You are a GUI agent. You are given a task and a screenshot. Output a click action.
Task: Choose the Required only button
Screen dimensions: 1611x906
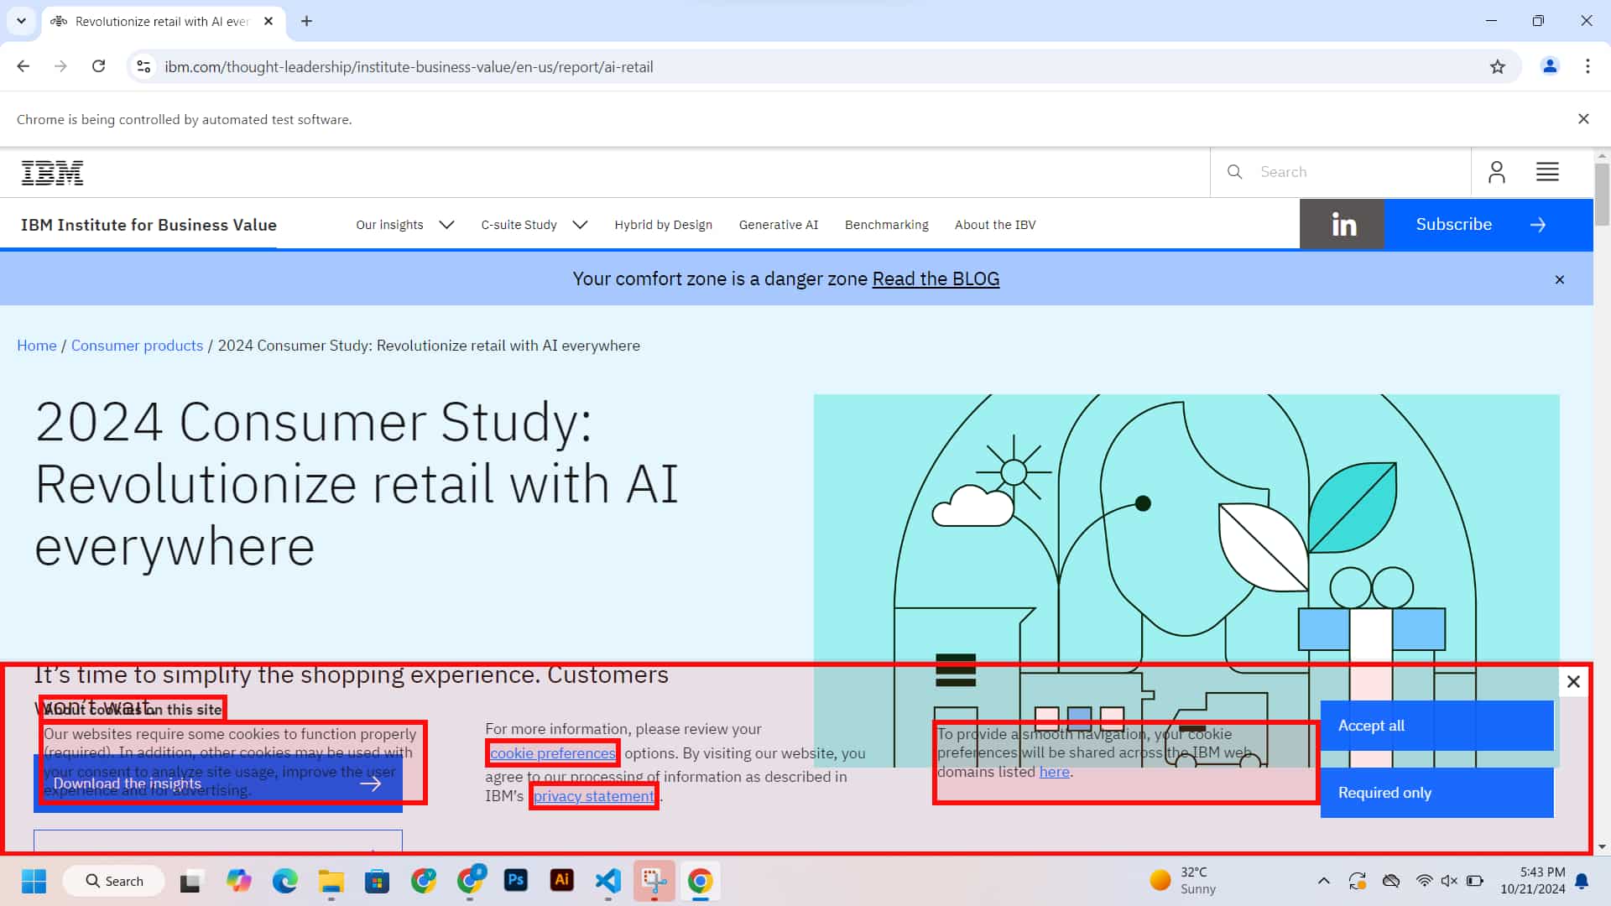pos(1436,793)
